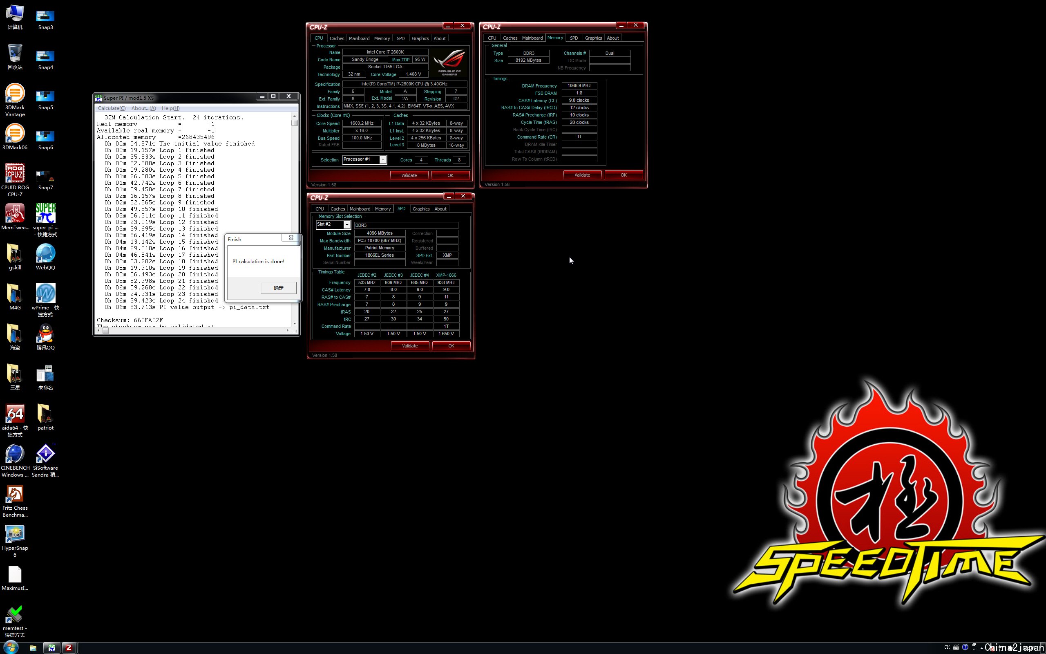Open the Calculate menu in Super PI
The height and width of the screenshot is (654, 1046).
pyautogui.click(x=112, y=108)
